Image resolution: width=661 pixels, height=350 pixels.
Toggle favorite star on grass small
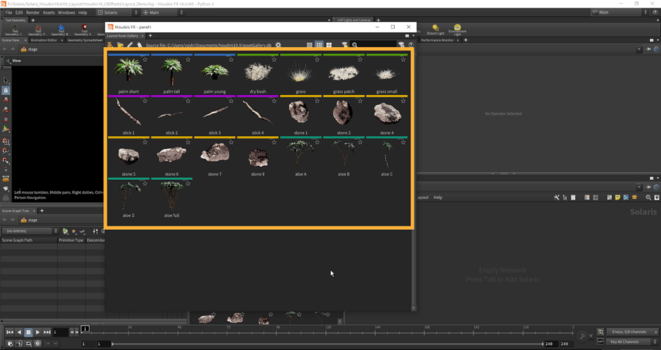click(403, 60)
